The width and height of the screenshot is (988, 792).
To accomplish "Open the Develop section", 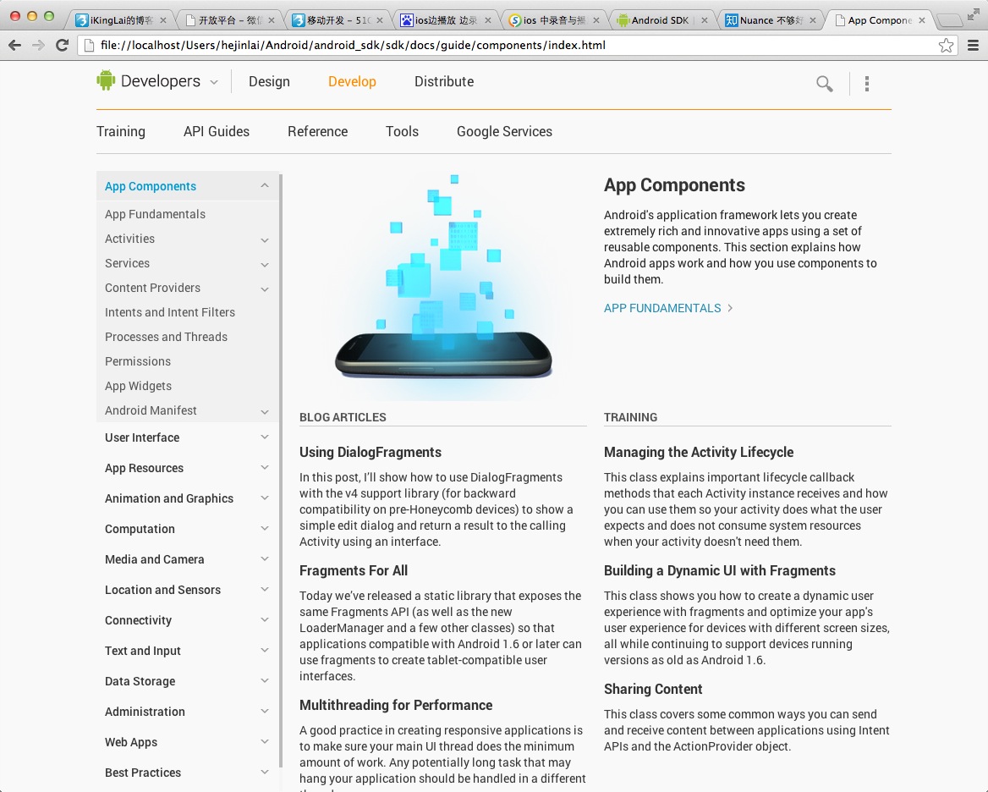I will [352, 81].
